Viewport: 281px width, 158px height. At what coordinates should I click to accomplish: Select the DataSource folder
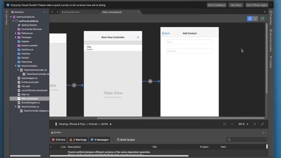click(27, 50)
